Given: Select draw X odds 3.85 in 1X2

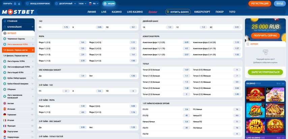Looking at the screenshot, I should [99, 27].
